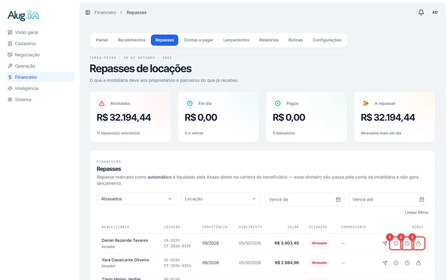Switch to the Configurações tab
This screenshot has width=448, height=280.
[x=327, y=40]
